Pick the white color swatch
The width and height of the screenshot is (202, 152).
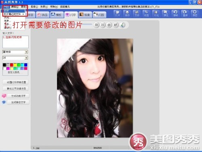[4, 69]
